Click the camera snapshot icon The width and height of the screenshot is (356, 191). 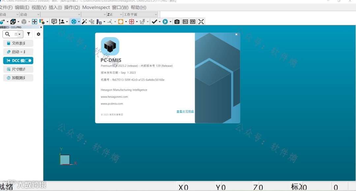(177, 22)
